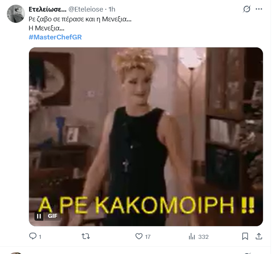This screenshot has width=280, height=254.
Task: Open the Ετελείωσε display name profile
Action: point(47,9)
